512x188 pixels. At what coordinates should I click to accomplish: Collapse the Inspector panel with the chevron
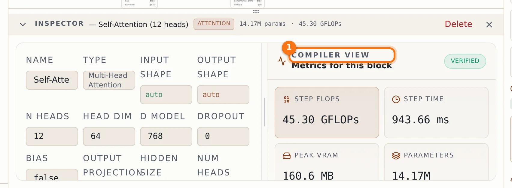click(x=23, y=24)
